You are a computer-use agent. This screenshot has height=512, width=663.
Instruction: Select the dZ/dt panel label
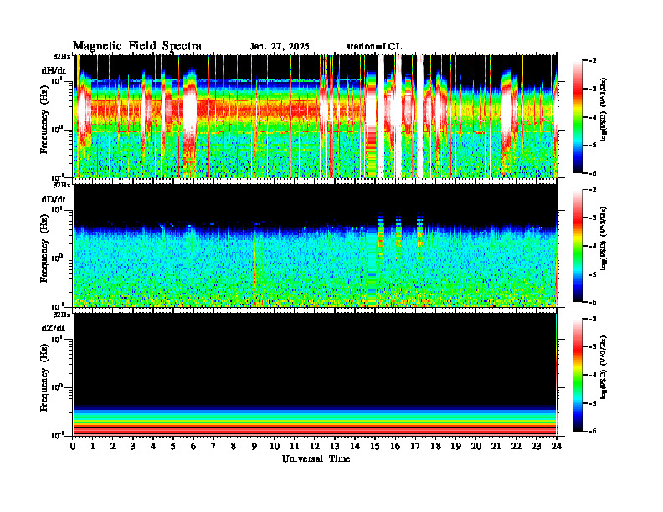[x=54, y=328]
